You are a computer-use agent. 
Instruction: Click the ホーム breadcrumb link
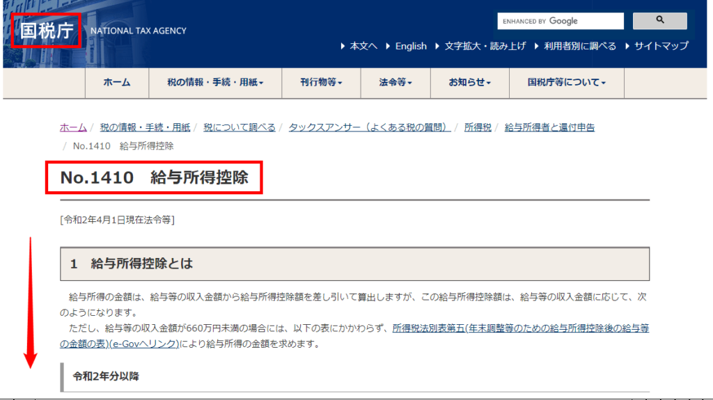coord(73,127)
